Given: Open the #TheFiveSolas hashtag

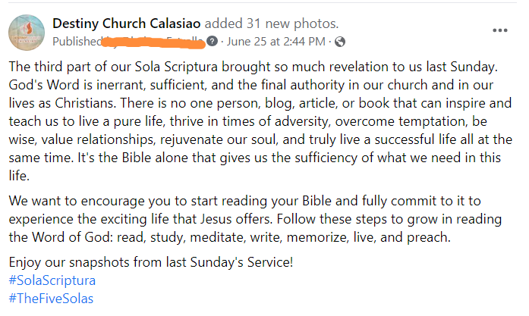Looking at the screenshot, I should (x=50, y=298).
